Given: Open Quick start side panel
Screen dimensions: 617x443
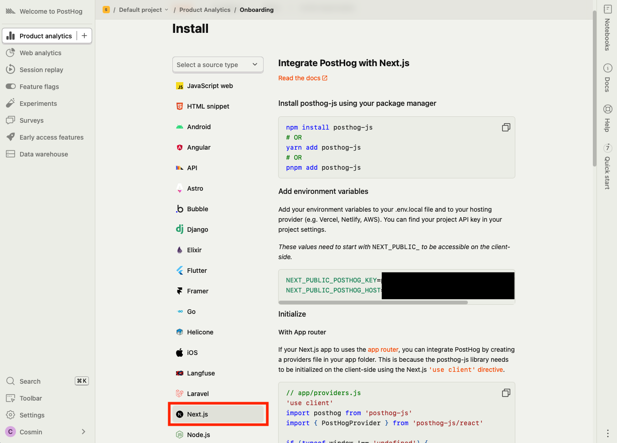Looking at the screenshot, I should click(607, 167).
